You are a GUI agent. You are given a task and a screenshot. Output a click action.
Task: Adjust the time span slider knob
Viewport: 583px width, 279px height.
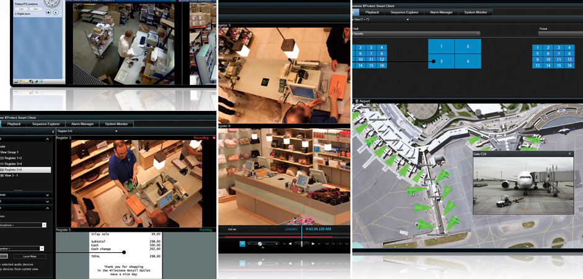pyautogui.click(x=260, y=244)
